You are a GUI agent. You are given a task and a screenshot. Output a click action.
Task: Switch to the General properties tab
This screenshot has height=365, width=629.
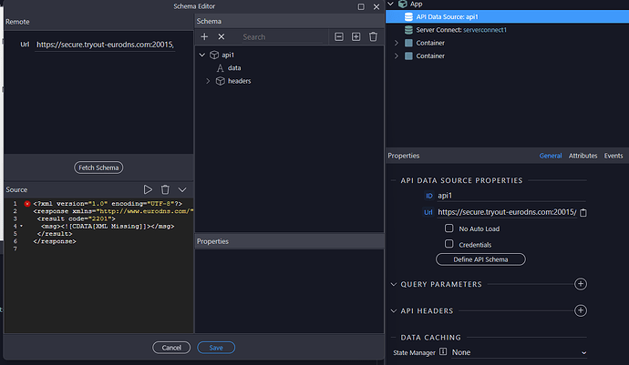pos(551,156)
